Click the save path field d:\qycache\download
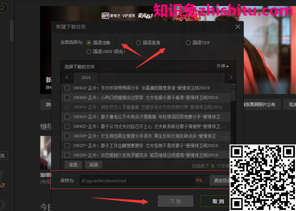 145,180
